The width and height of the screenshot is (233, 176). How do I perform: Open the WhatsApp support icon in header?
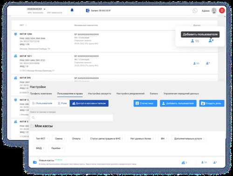[195, 11]
